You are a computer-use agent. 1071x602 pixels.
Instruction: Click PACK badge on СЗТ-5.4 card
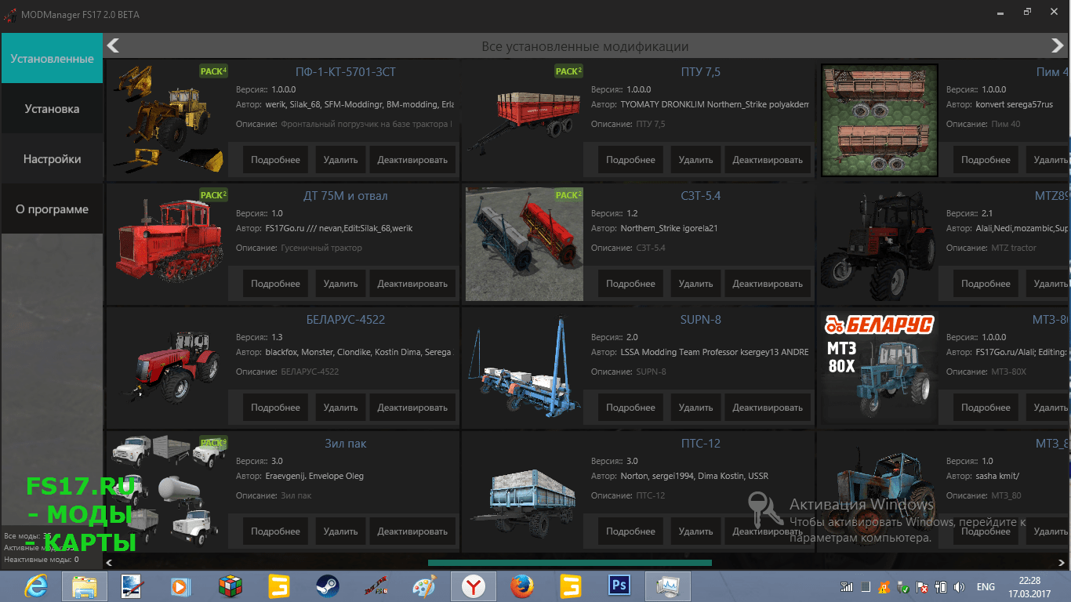[x=568, y=194]
